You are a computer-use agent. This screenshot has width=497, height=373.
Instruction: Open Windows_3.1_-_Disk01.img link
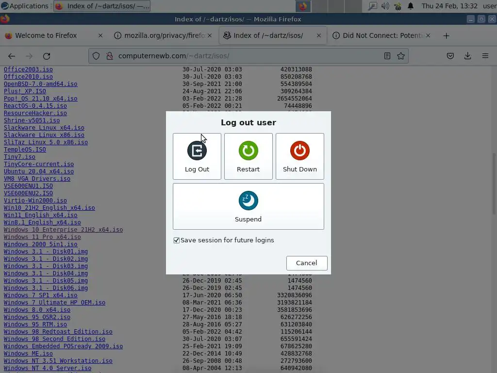coord(46,252)
